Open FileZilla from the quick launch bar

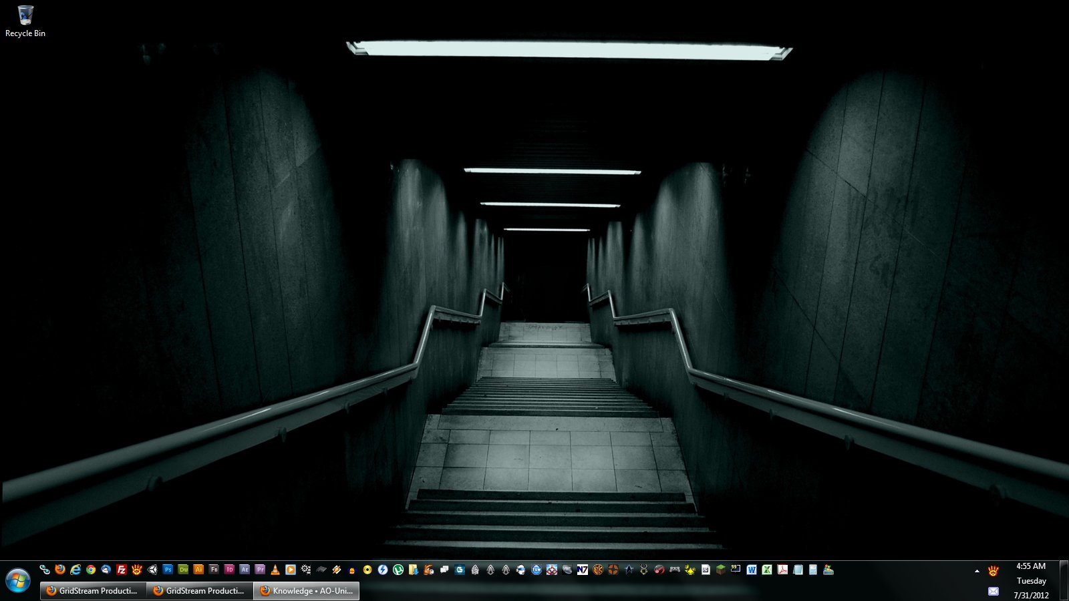tap(122, 570)
